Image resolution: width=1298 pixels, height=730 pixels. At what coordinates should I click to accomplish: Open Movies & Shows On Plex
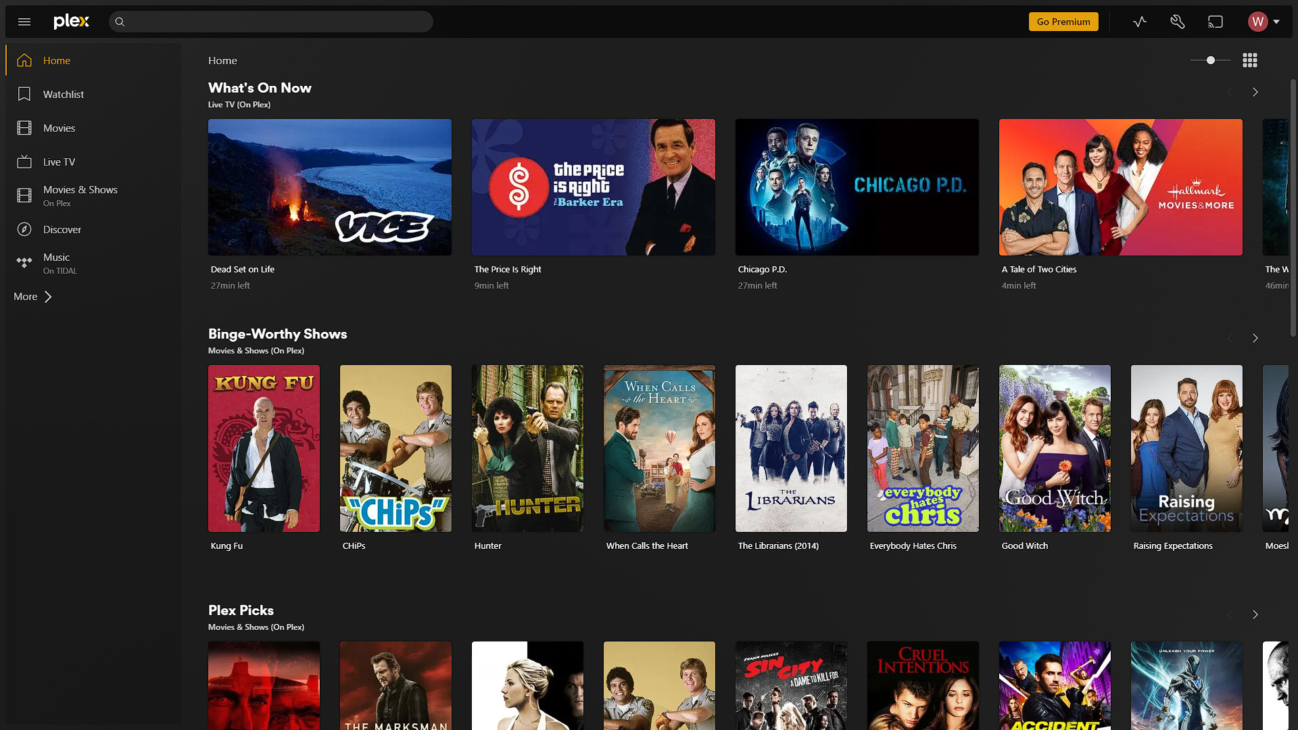(x=93, y=195)
